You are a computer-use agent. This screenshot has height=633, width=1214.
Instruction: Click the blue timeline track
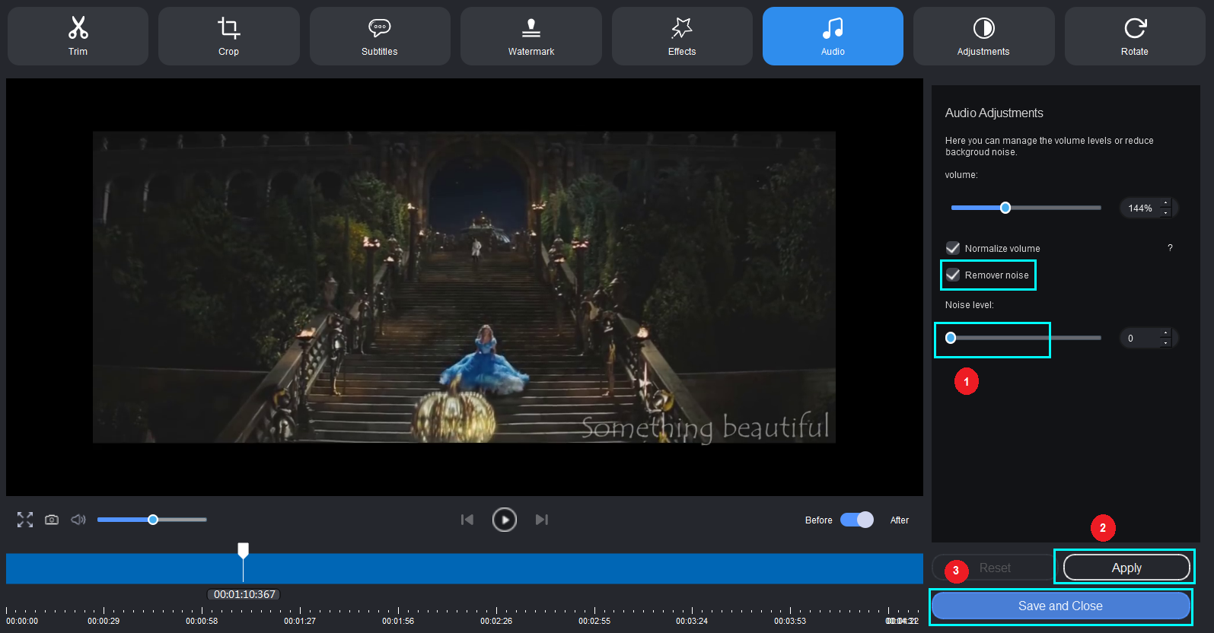coord(464,568)
